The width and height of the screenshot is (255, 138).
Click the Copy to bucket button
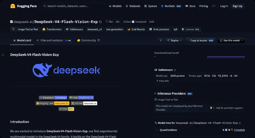coord(200,40)
